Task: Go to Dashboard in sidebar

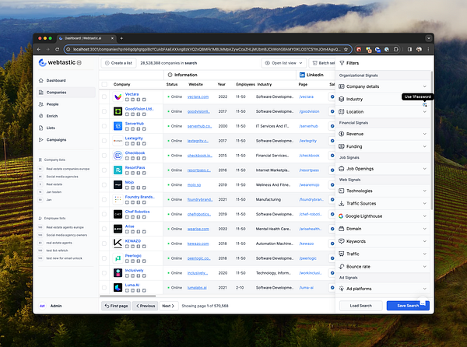Action: [x=66, y=80]
